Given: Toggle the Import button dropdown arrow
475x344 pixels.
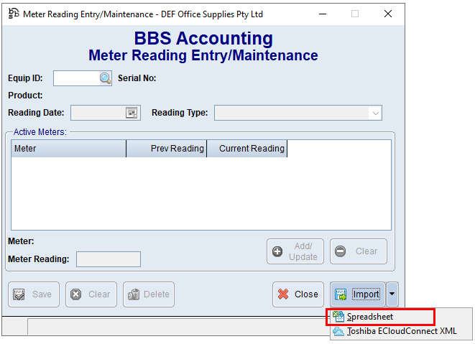Looking at the screenshot, I should click(392, 294).
